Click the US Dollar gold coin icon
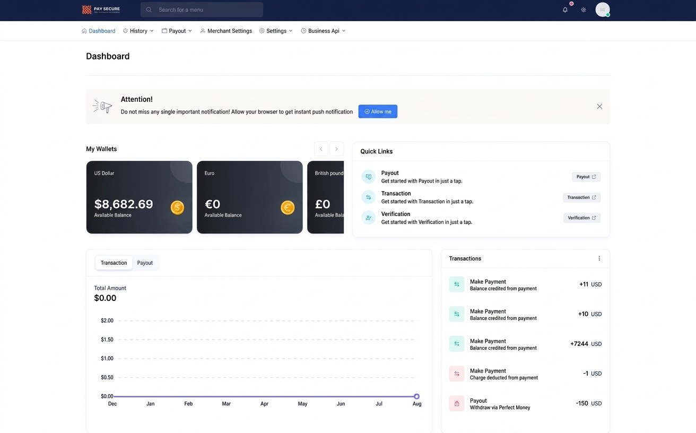The width and height of the screenshot is (696, 433). [177, 207]
